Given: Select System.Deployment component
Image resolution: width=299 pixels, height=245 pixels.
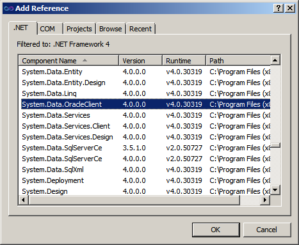Looking at the screenshot, I should pos(145,180).
